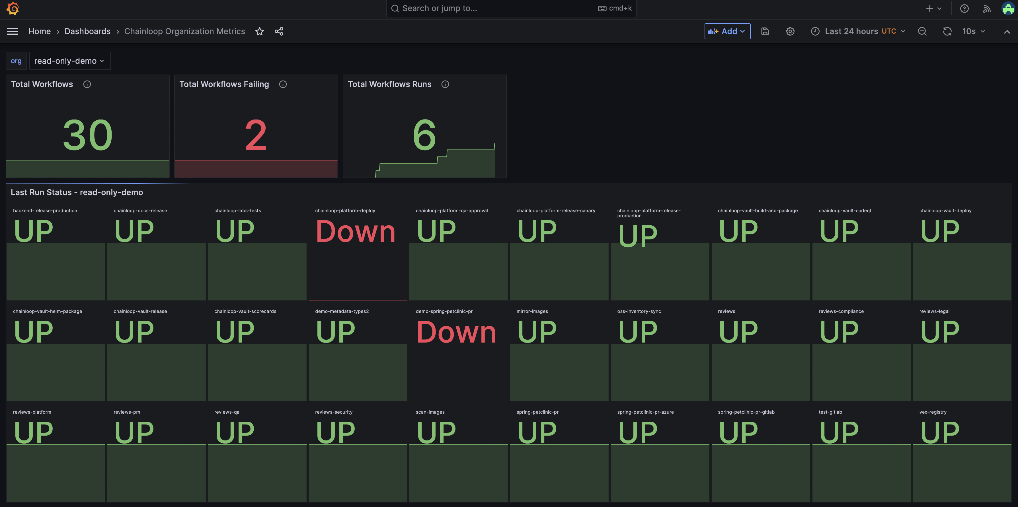Click the chainloop-platform-deploy Down status

click(355, 231)
